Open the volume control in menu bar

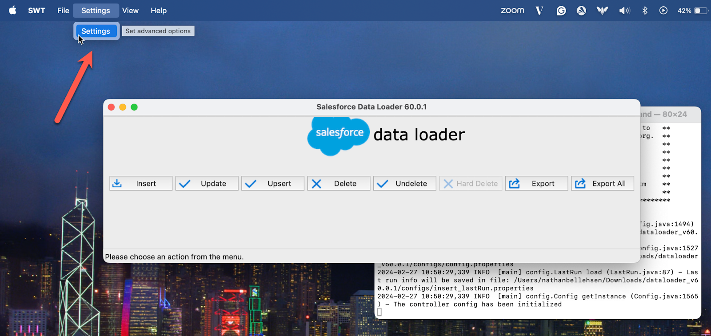pyautogui.click(x=624, y=10)
